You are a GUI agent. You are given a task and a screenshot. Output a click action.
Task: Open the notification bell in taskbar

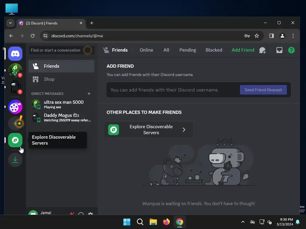point(298,222)
